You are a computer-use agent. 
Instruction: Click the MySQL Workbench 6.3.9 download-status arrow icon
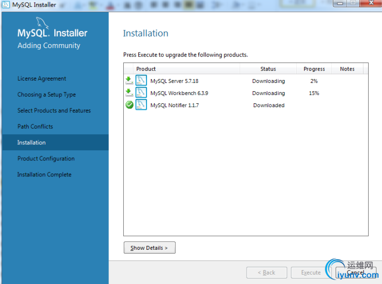point(129,93)
